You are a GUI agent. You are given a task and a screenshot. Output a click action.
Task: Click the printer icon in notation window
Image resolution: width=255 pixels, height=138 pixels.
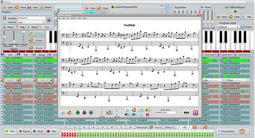(x=186, y=113)
